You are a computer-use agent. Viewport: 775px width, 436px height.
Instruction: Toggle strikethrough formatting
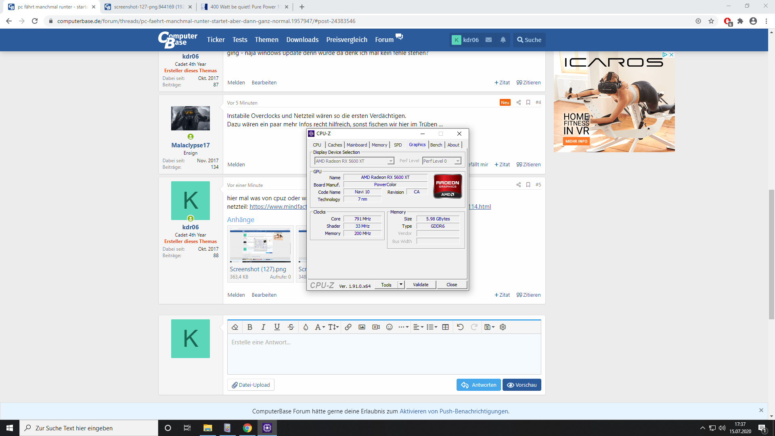291,327
